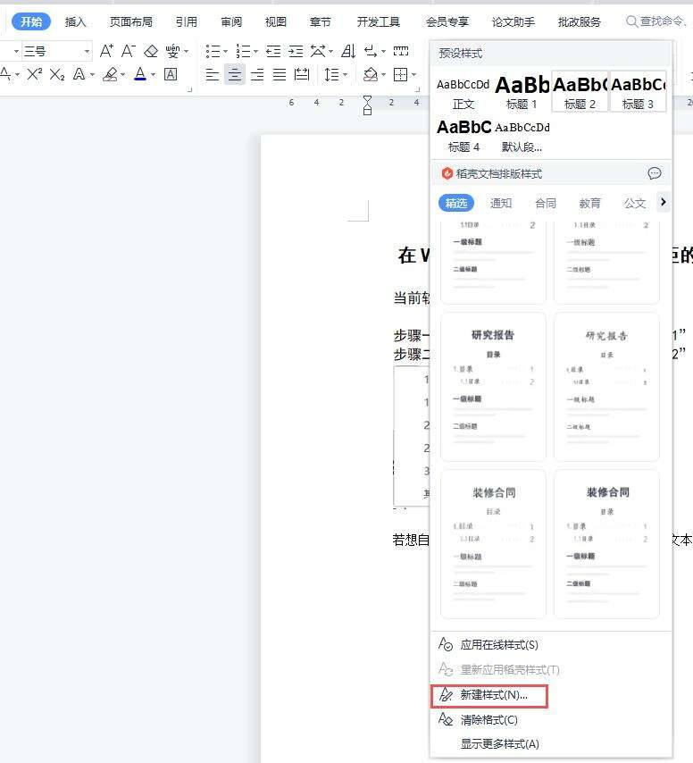This screenshot has width=693, height=763.
Task: Insert a bulleted list
Action: [x=213, y=51]
